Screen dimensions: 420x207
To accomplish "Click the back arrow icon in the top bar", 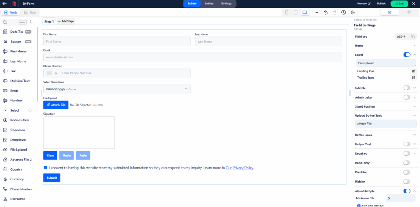I will [5, 4].
